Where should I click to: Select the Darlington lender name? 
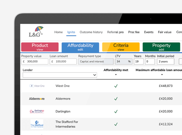[x=63, y=111]
